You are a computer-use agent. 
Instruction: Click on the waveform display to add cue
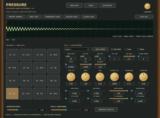coord(79,29)
